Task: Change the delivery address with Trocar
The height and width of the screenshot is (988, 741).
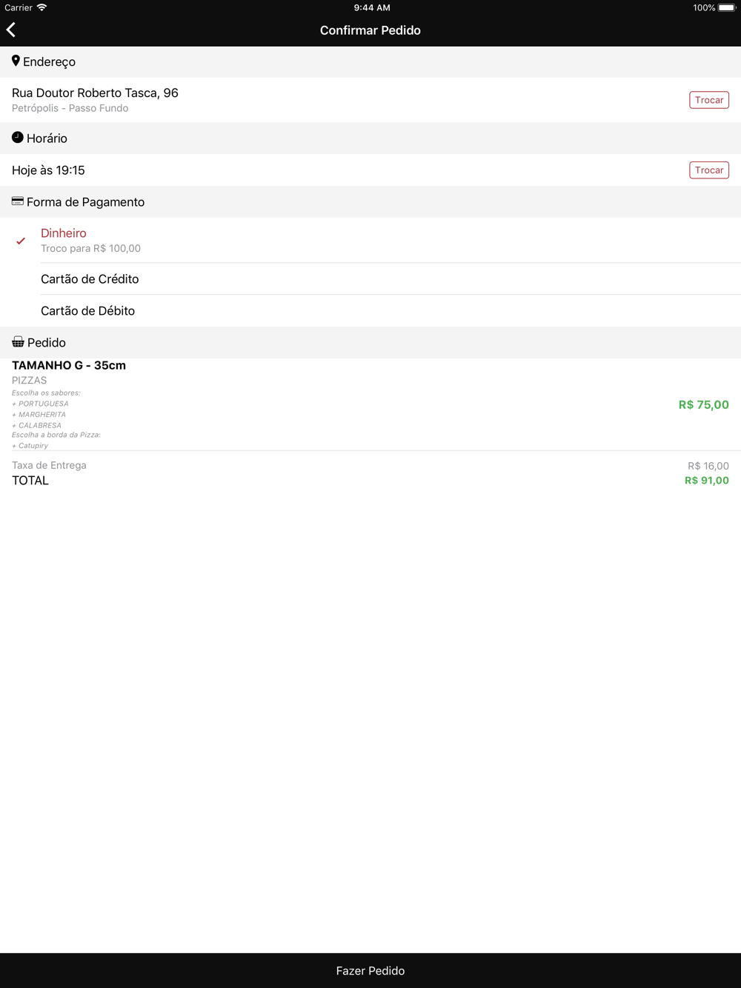Action: (x=709, y=100)
